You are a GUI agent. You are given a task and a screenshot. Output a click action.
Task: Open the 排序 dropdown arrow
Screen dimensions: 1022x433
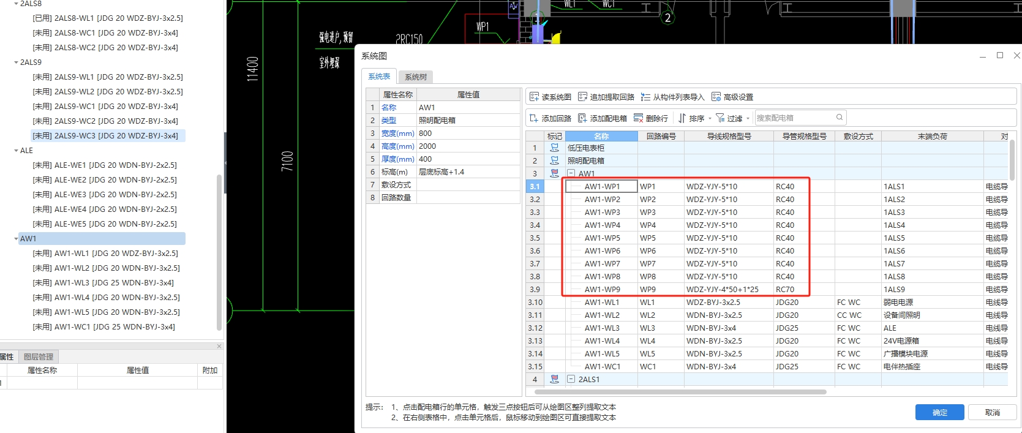710,119
